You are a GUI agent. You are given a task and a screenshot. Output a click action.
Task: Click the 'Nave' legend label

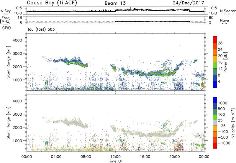[x=224, y=20]
